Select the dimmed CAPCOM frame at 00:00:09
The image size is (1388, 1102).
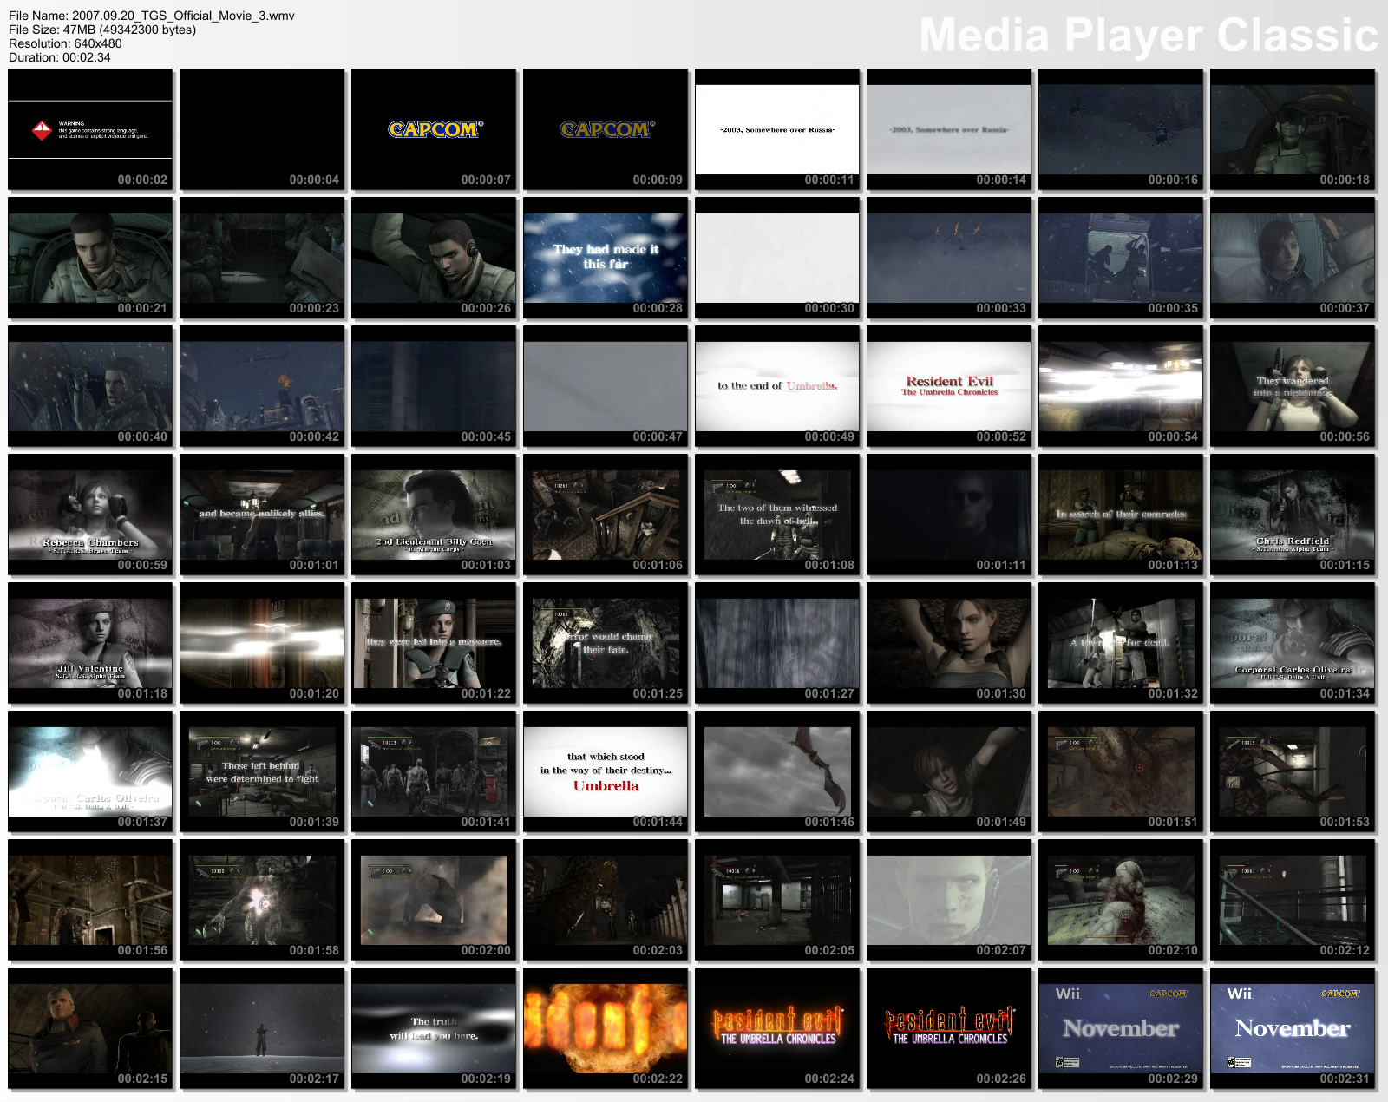click(606, 129)
